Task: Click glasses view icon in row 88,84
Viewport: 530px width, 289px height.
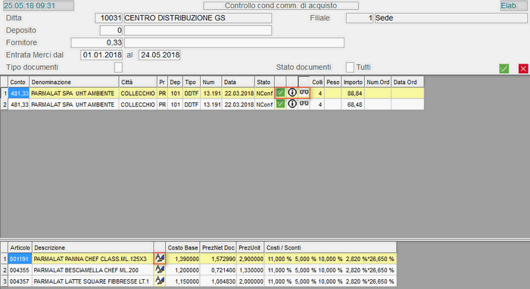Action: tap(304, 92)
